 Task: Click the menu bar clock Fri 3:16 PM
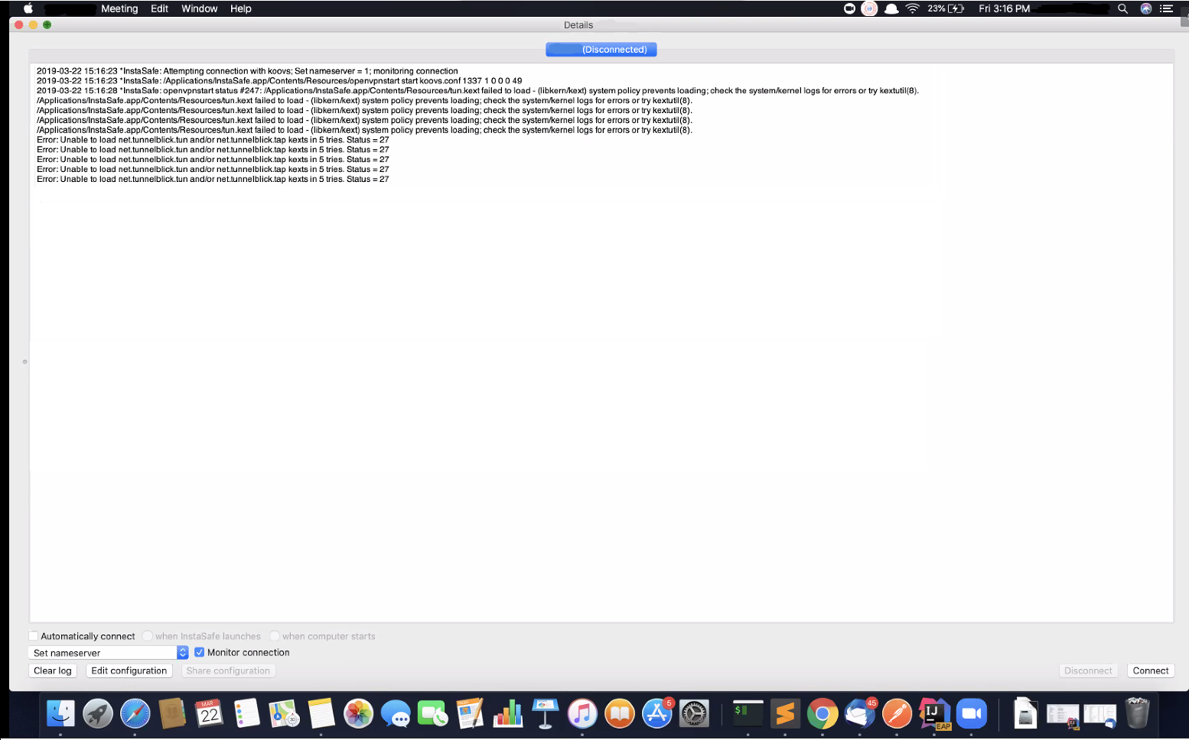tap(1004, 8)
